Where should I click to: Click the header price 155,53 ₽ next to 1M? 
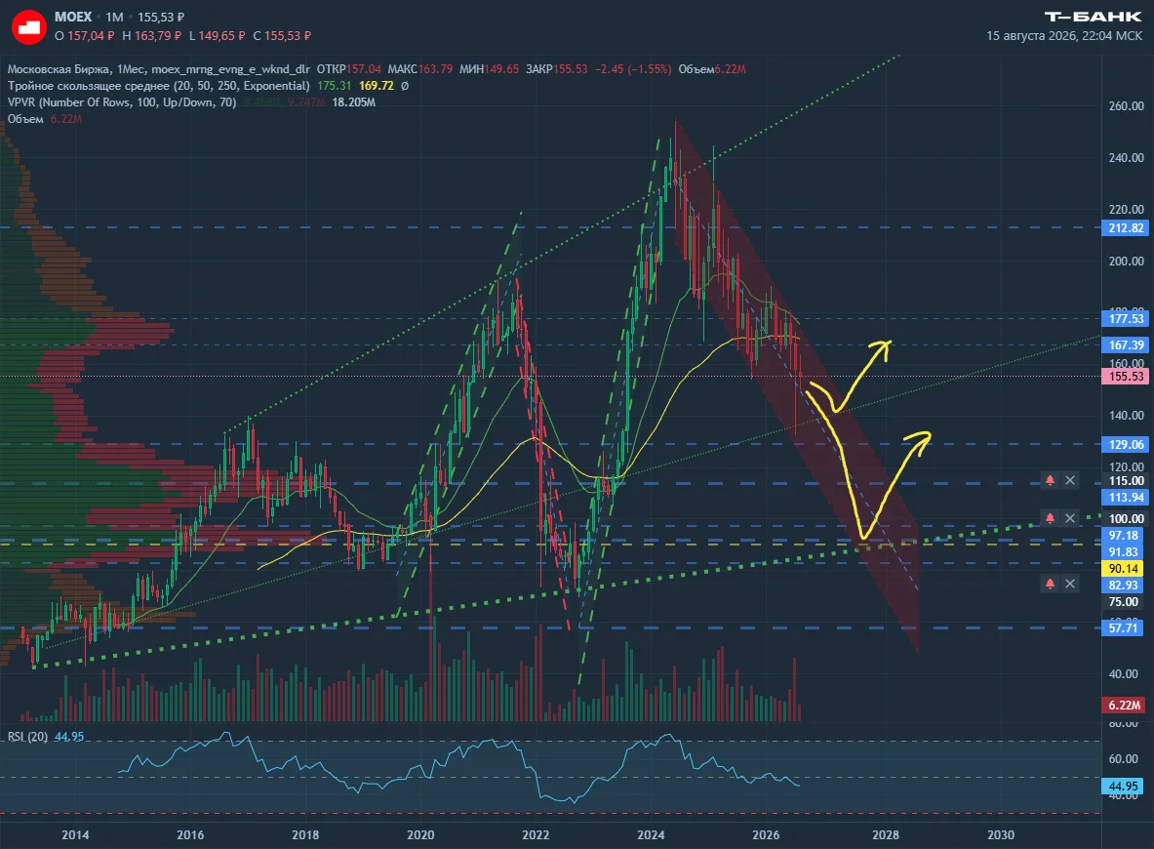tap(161, 17)
